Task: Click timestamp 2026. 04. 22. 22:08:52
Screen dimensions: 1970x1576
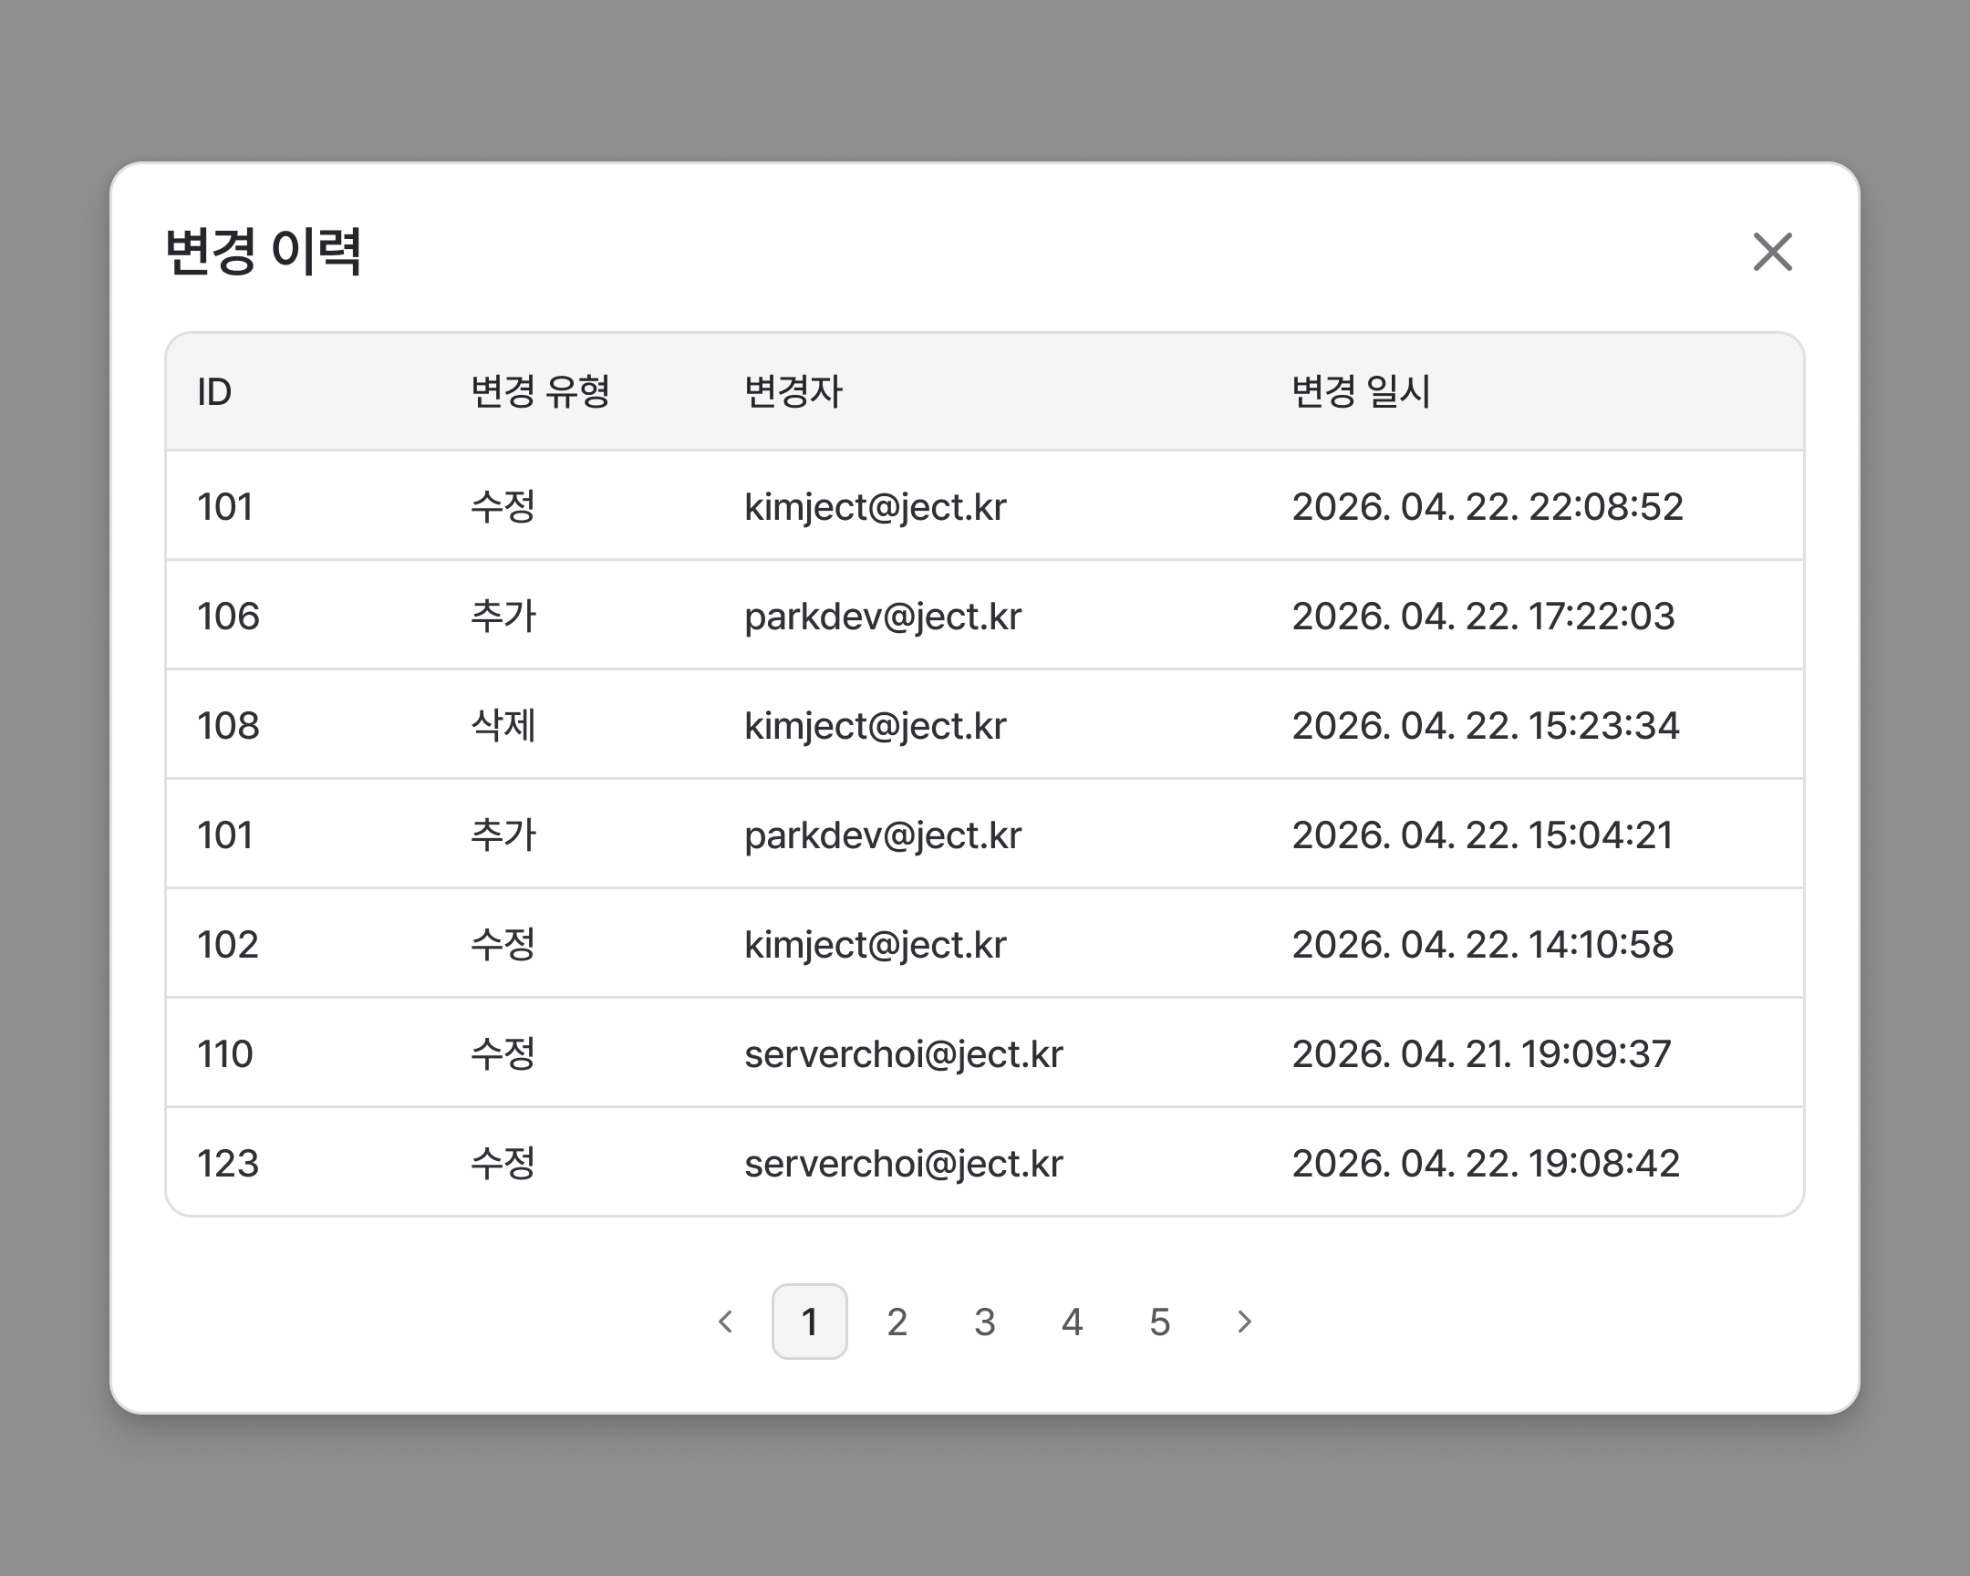Action: [x=1488, y=507]
